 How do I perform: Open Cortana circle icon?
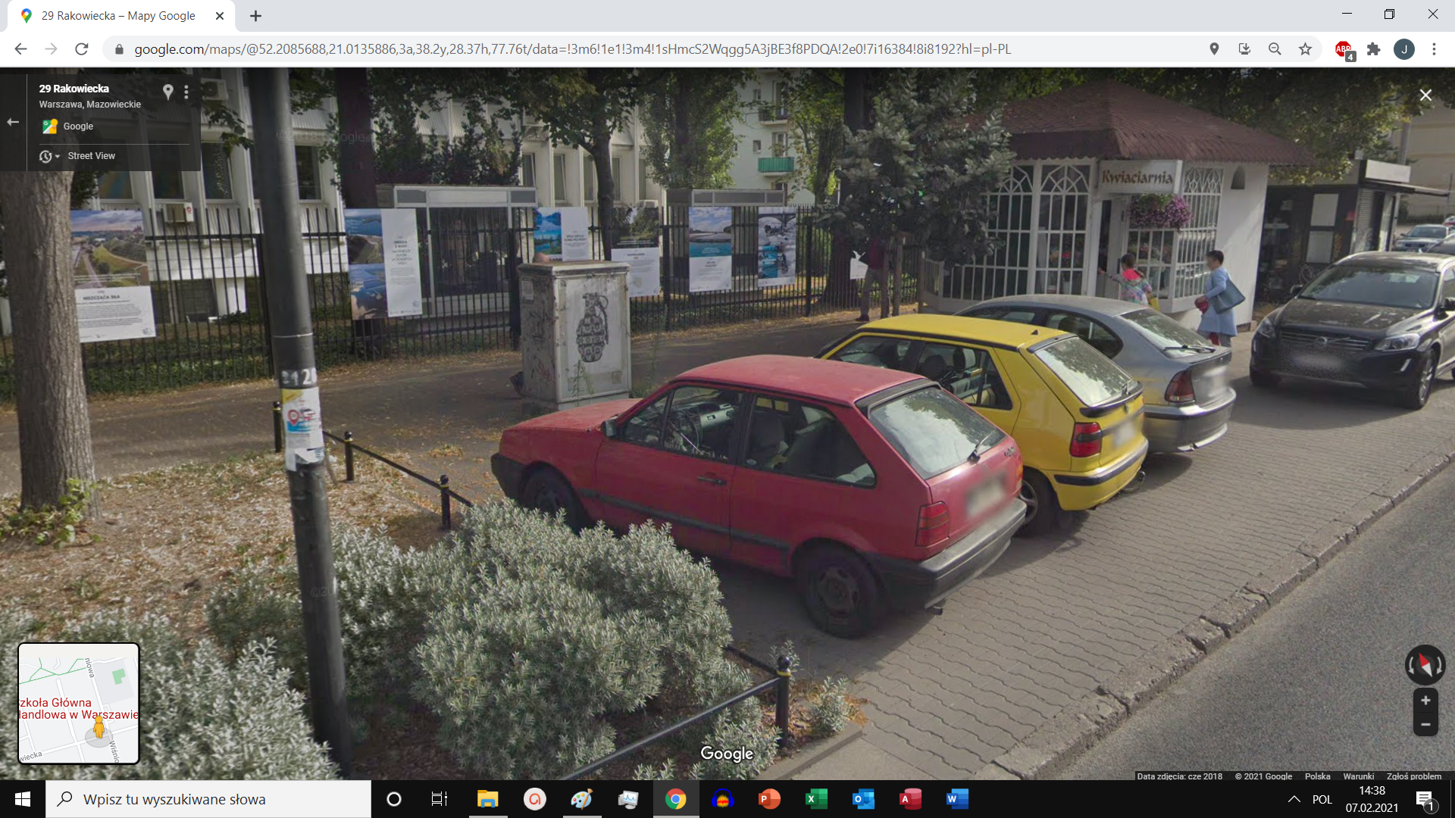tap(394, 799)
